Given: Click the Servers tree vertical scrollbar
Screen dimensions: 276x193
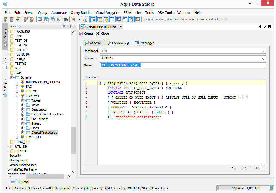Looking at the screenshot, I should 73,140.
